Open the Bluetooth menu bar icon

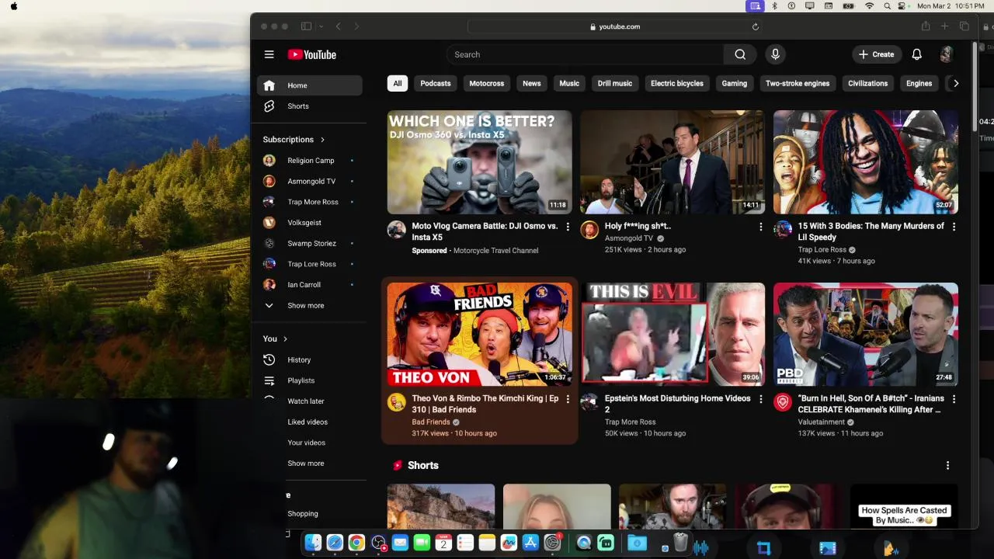coord(774,6)
